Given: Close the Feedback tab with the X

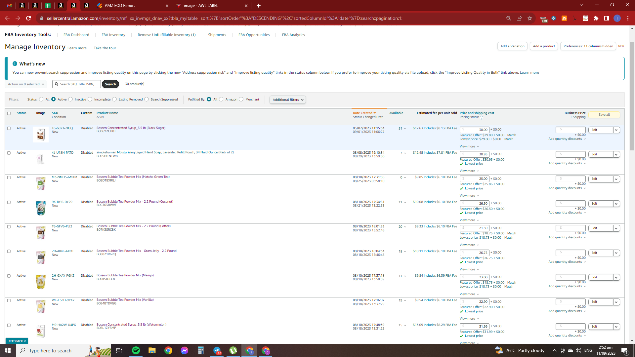Looking at the screenshot, I should [x=25, y=341].
